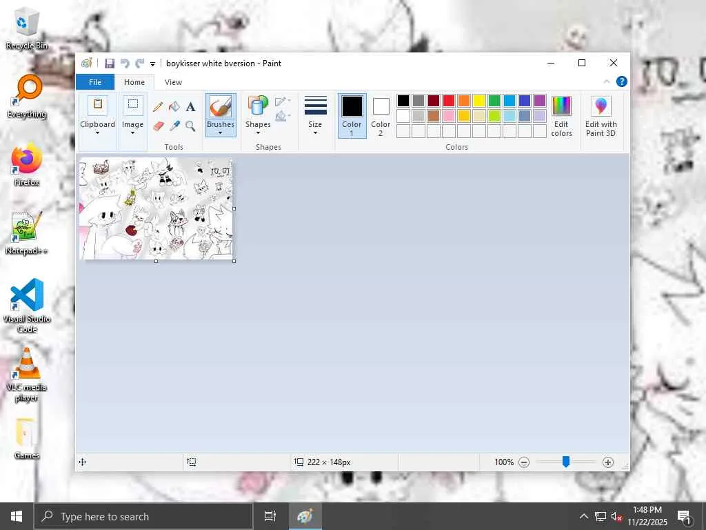Open the Customize Quick Access Toolbar dropdown
The width and height of the screenshot is (706, 530).
(x=152, y=64)
